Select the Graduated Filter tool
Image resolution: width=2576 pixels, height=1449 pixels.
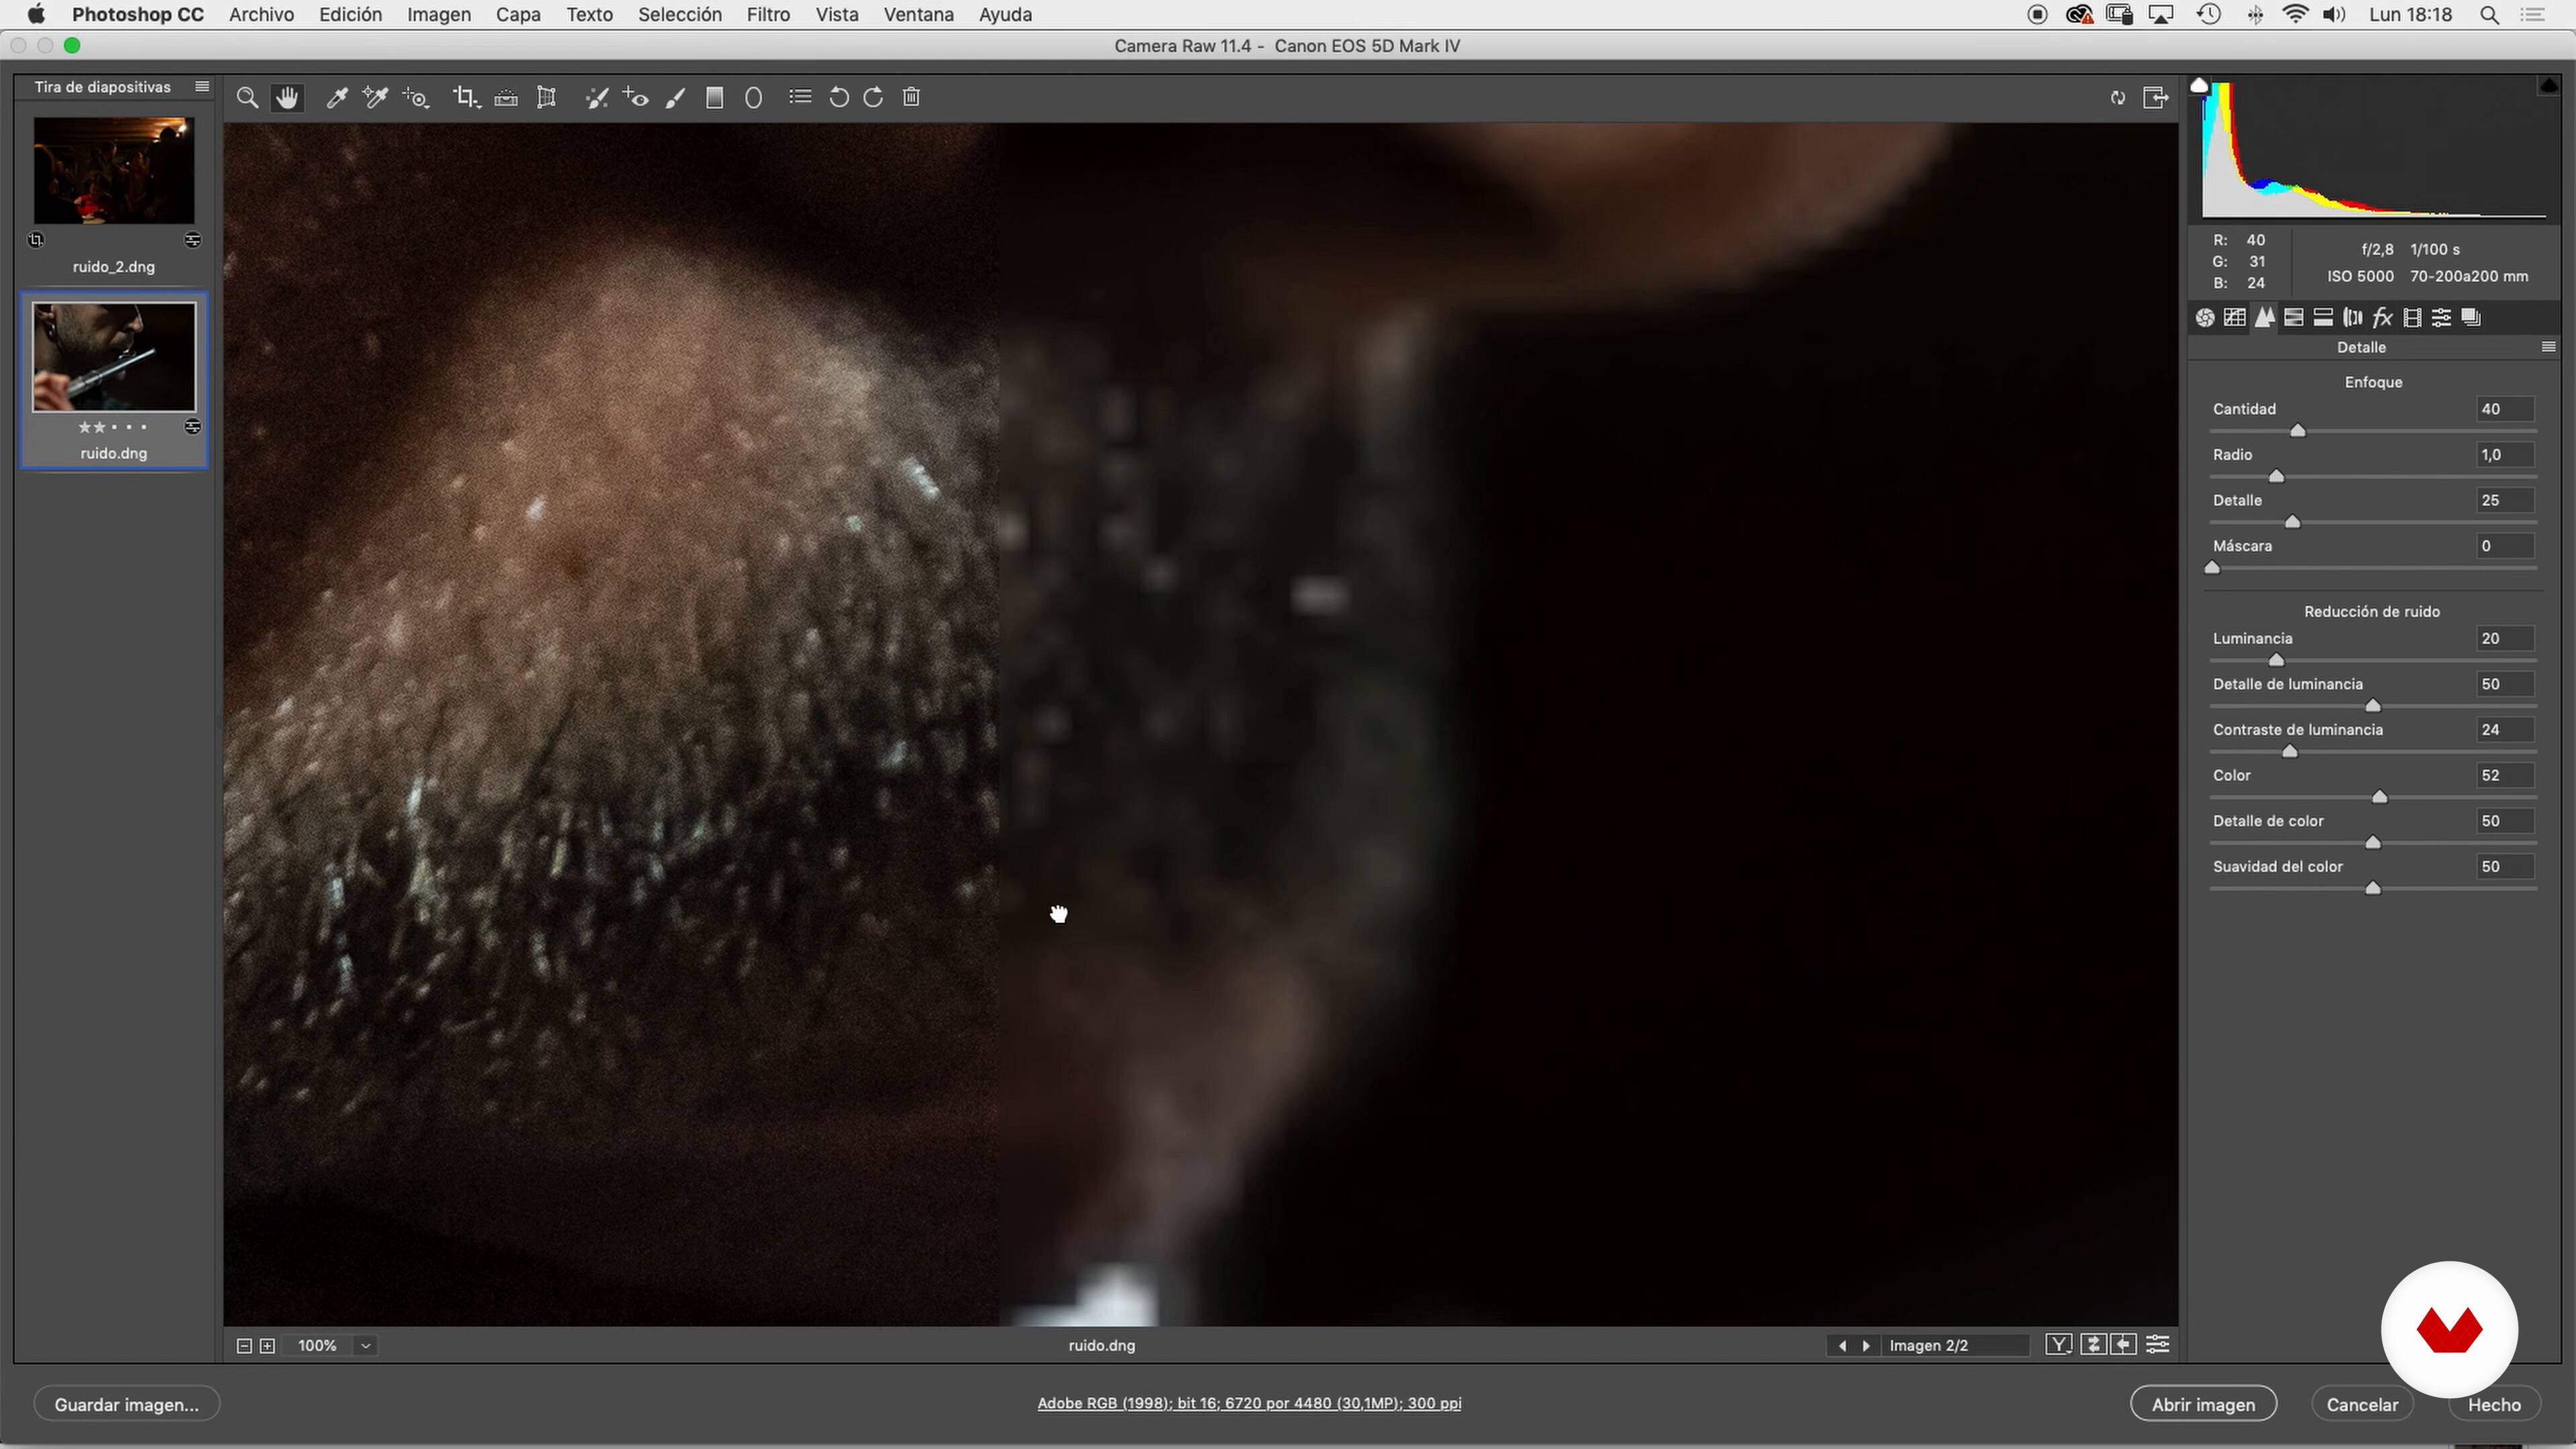(714, 98)
